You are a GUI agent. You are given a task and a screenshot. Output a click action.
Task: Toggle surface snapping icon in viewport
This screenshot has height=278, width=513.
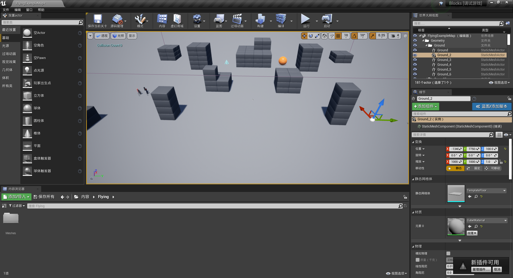tap(332, 36)
